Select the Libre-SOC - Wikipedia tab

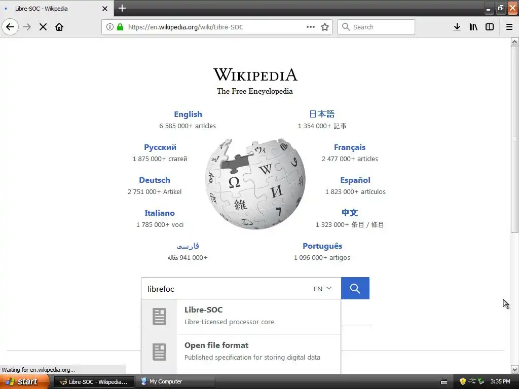57,8
